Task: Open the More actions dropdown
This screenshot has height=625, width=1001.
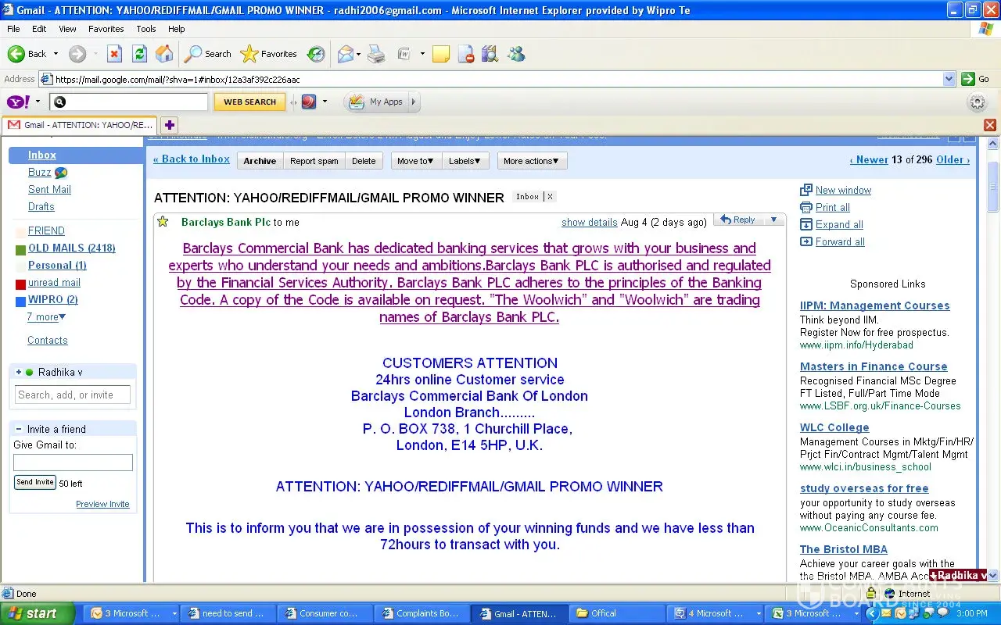Action: tap(532, 161)
